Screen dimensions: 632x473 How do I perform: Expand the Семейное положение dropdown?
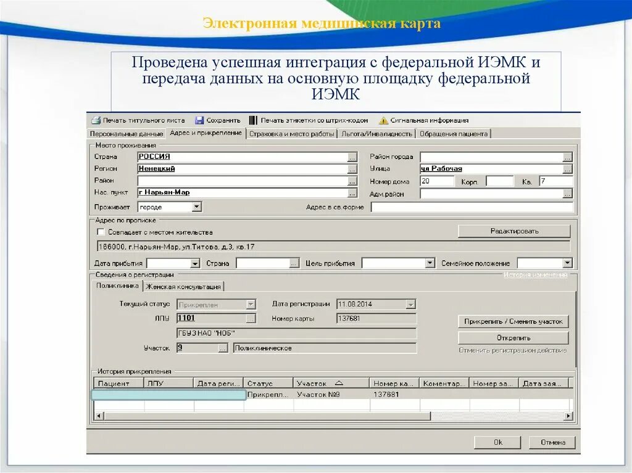tap(568, 263)
